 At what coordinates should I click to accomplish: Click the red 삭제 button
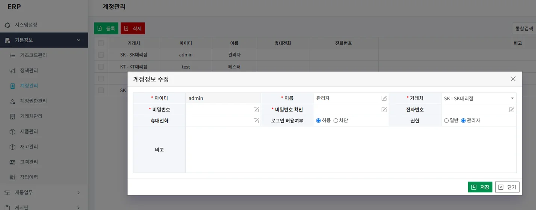coord(133,28)
